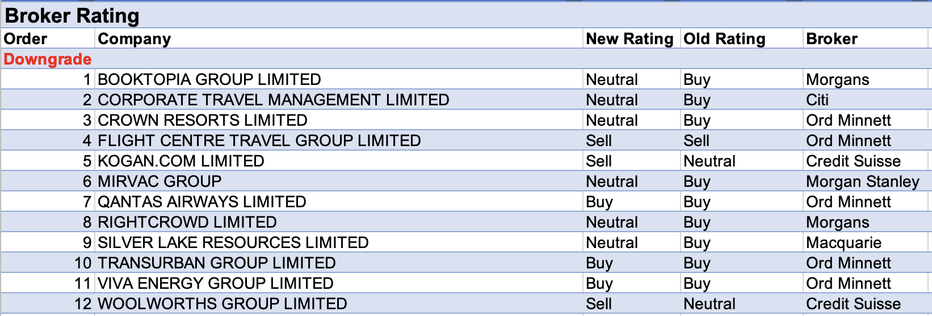
Task: Select the CROWN RESORTS LIMITED cell
Action: [203, 120]
